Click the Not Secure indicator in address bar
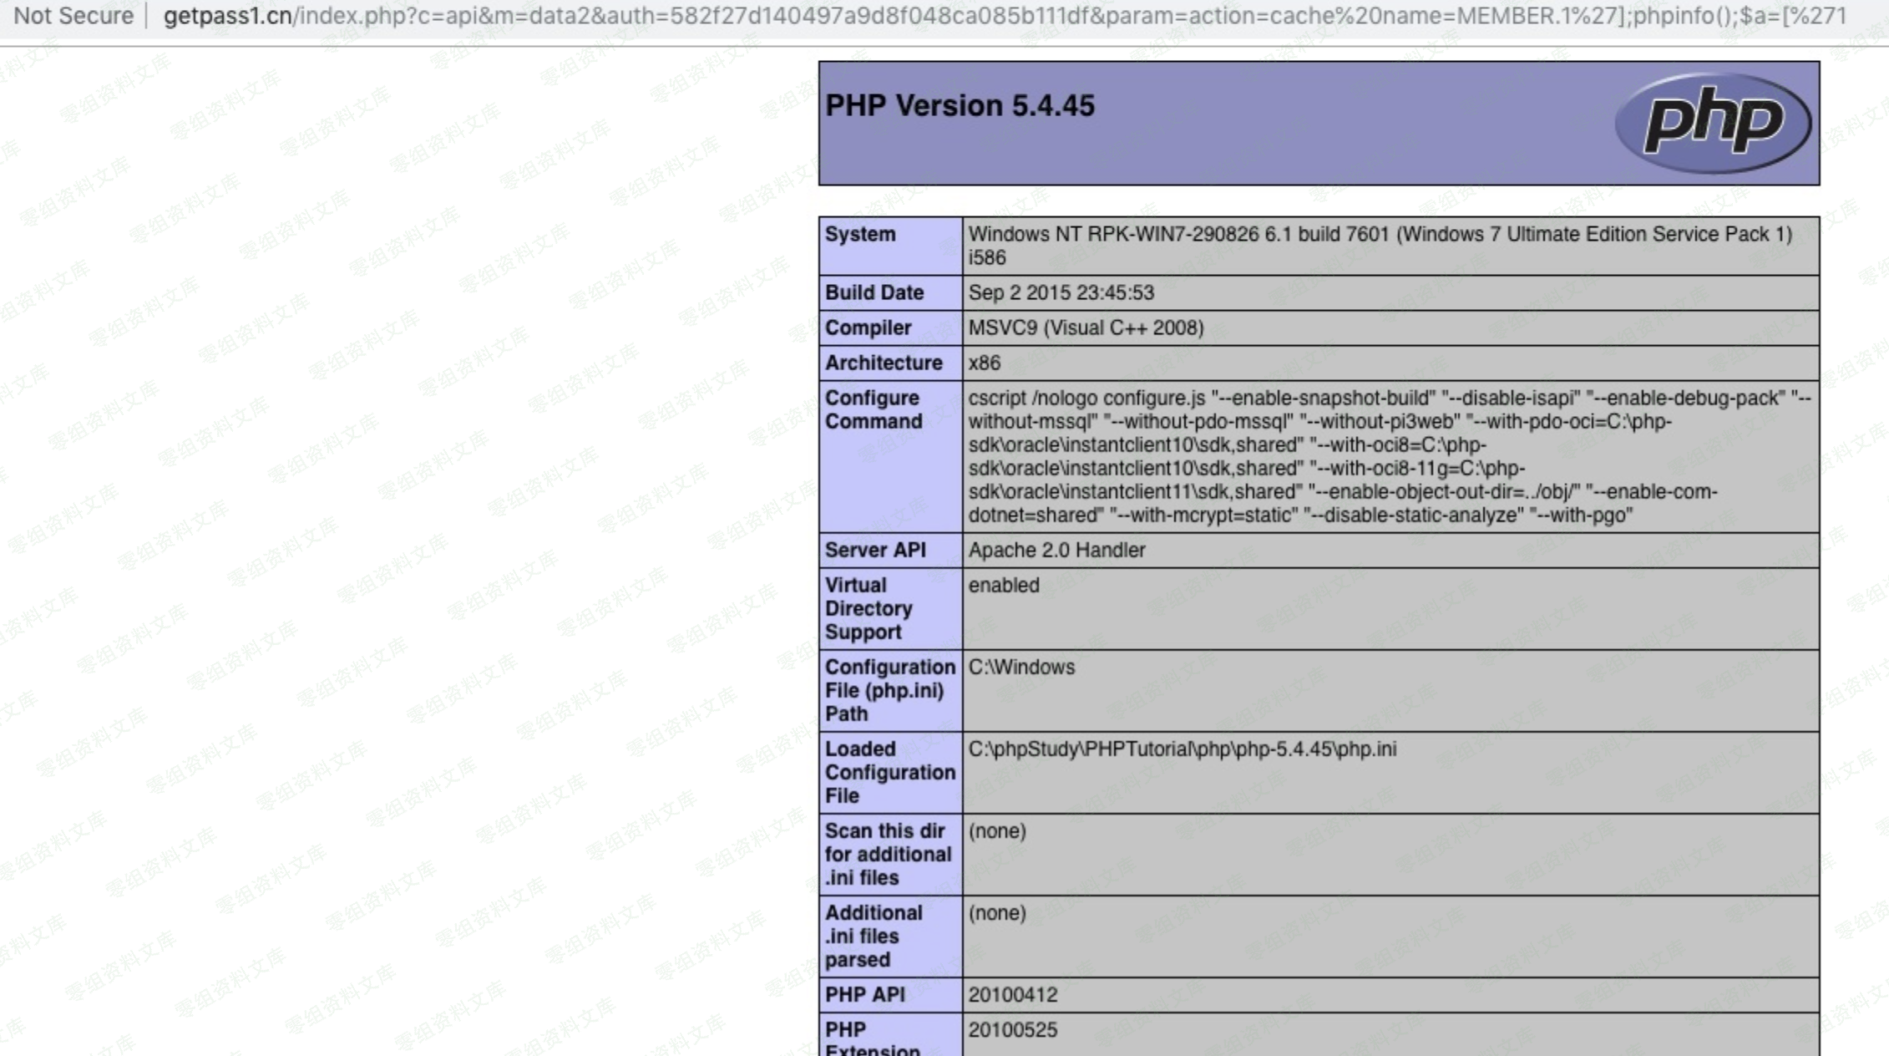Viewport: 1889px width, 1056px height. click(x=73, y=16)
